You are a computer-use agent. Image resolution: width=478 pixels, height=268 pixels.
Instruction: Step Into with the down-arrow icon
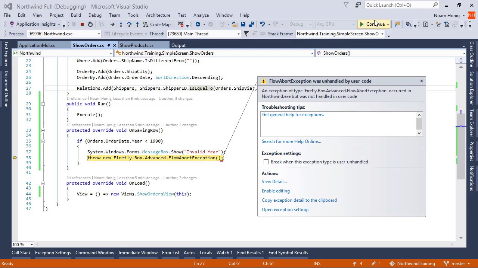click(x=121, y=24)
